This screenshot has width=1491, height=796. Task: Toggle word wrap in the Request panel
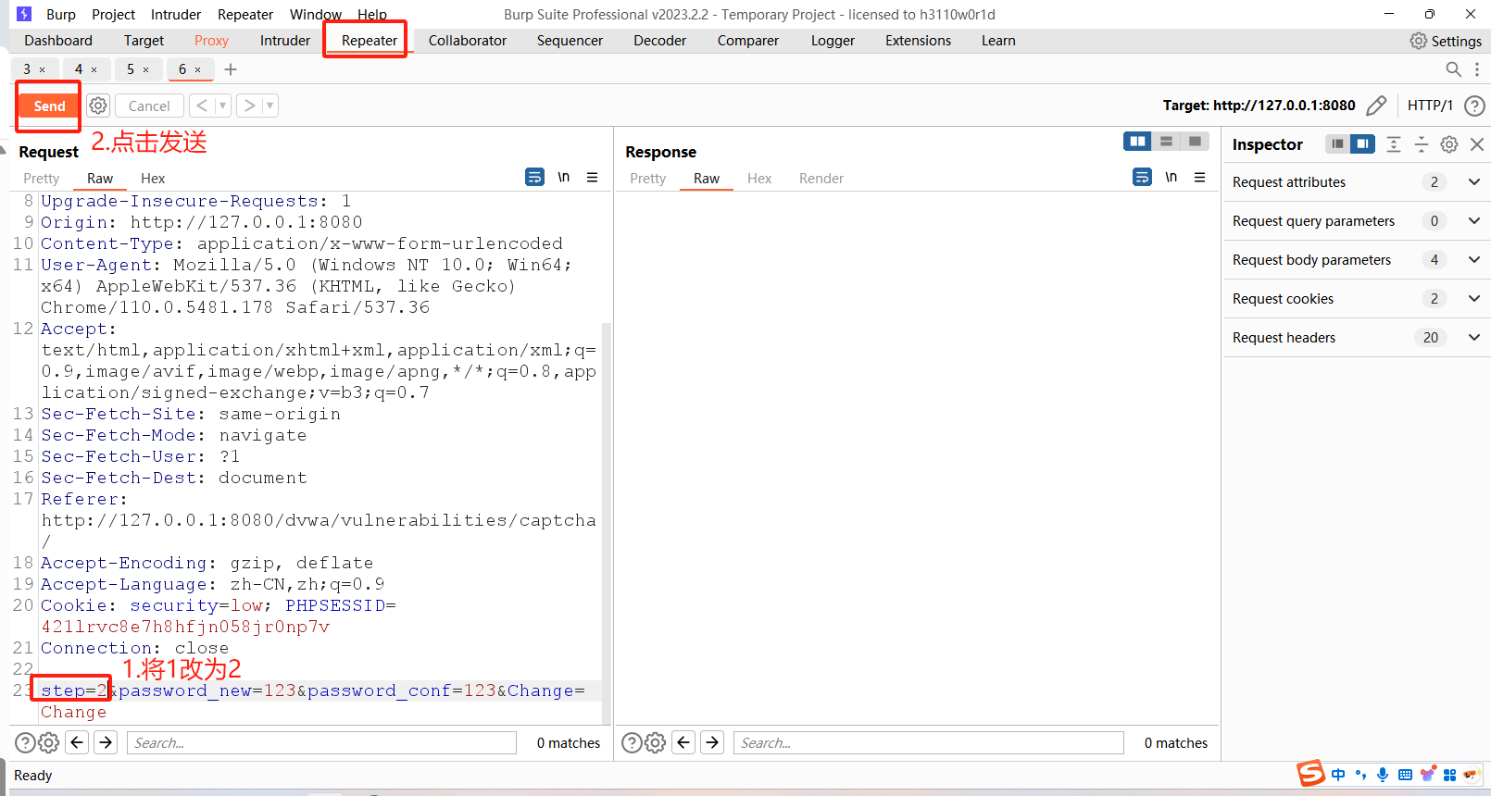pyautogui.click(x=534, y=177)
